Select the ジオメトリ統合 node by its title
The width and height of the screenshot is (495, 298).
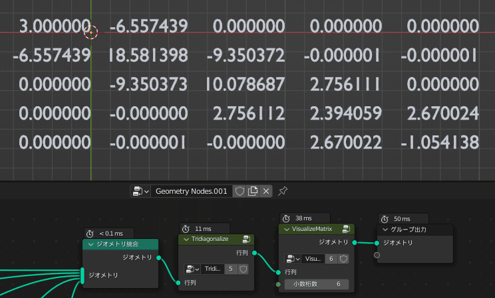pyautogui.click(x=118, y=244)
